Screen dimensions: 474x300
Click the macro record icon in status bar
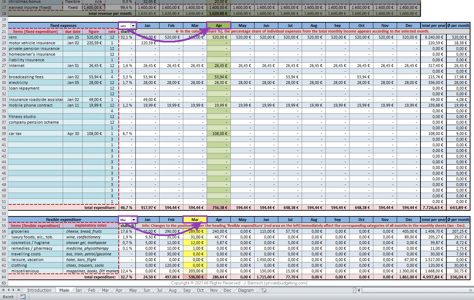click(23, 297)
